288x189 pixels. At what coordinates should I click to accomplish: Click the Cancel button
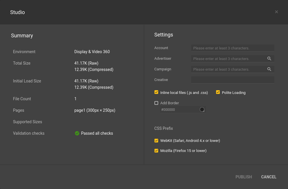click(x=269, y=177)
